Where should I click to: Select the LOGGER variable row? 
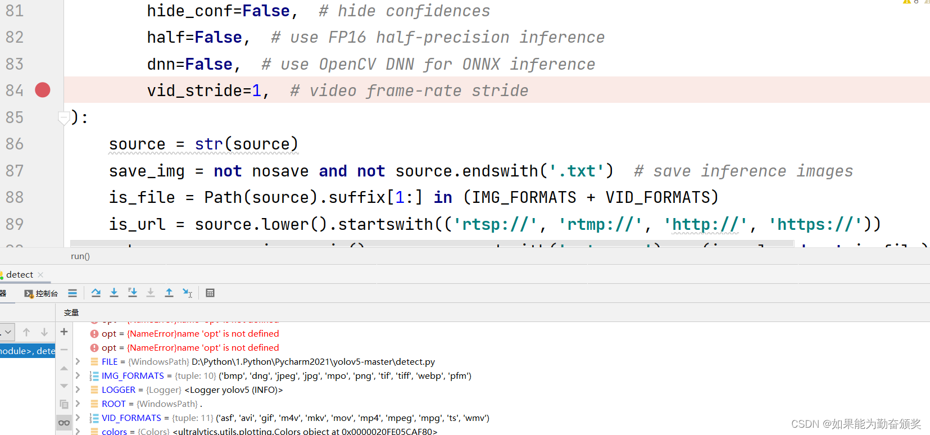tap(187, 389)
